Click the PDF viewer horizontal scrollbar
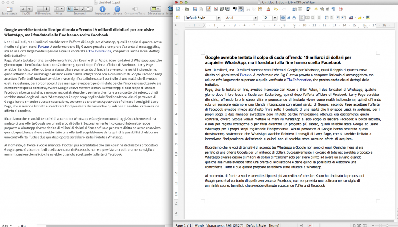The width and height of the screenshot is (398, 227). 105,226
